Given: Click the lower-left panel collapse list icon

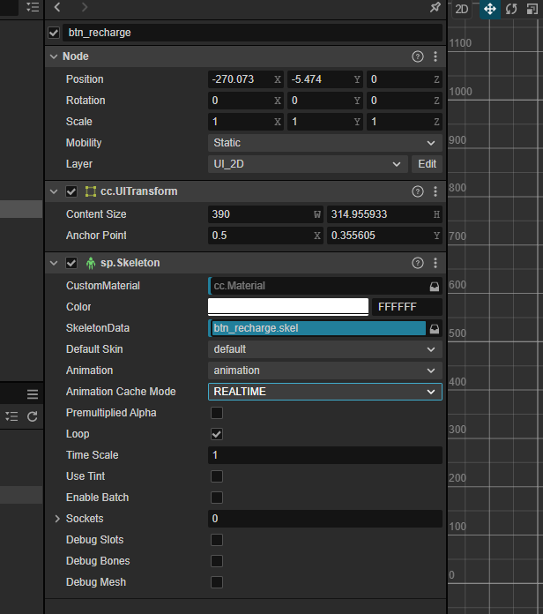Looking at the screenshot, I should (x=11, y=416).
